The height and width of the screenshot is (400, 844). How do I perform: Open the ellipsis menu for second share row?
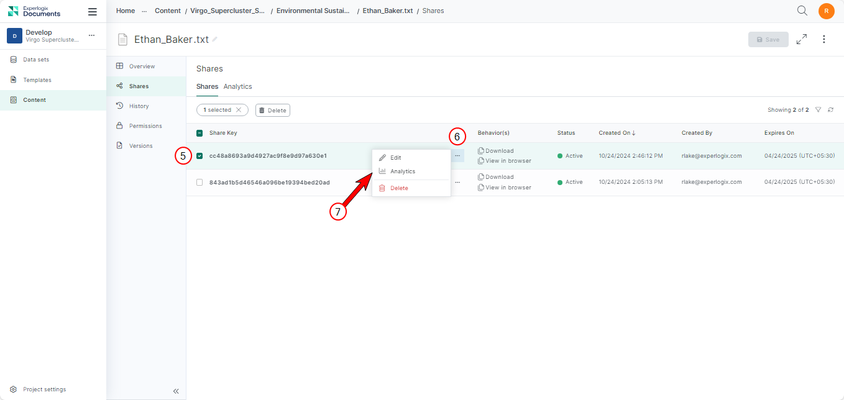point(457,182)
